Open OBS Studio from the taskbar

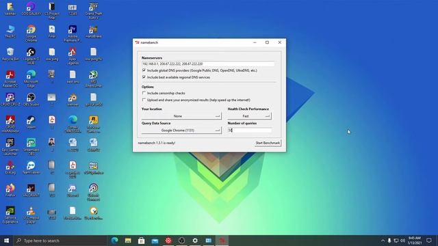coord(181,241)
